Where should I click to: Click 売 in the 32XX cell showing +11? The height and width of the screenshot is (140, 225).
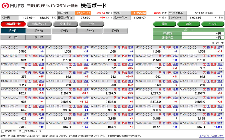(x=164, y=73)
